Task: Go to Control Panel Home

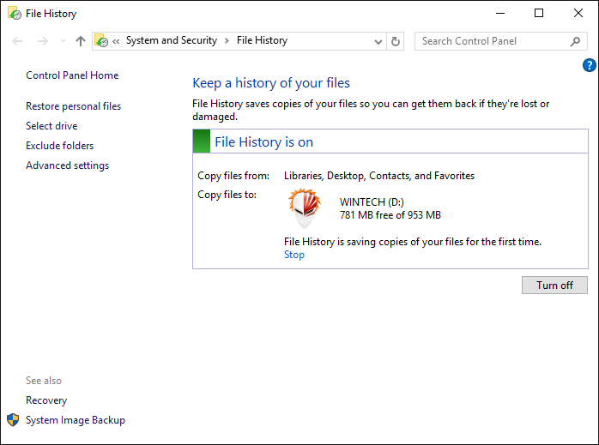Action: point(72,75)
